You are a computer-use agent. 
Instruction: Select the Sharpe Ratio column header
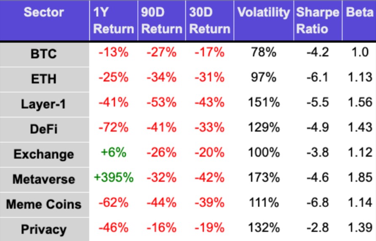click(x=317, y=21)
